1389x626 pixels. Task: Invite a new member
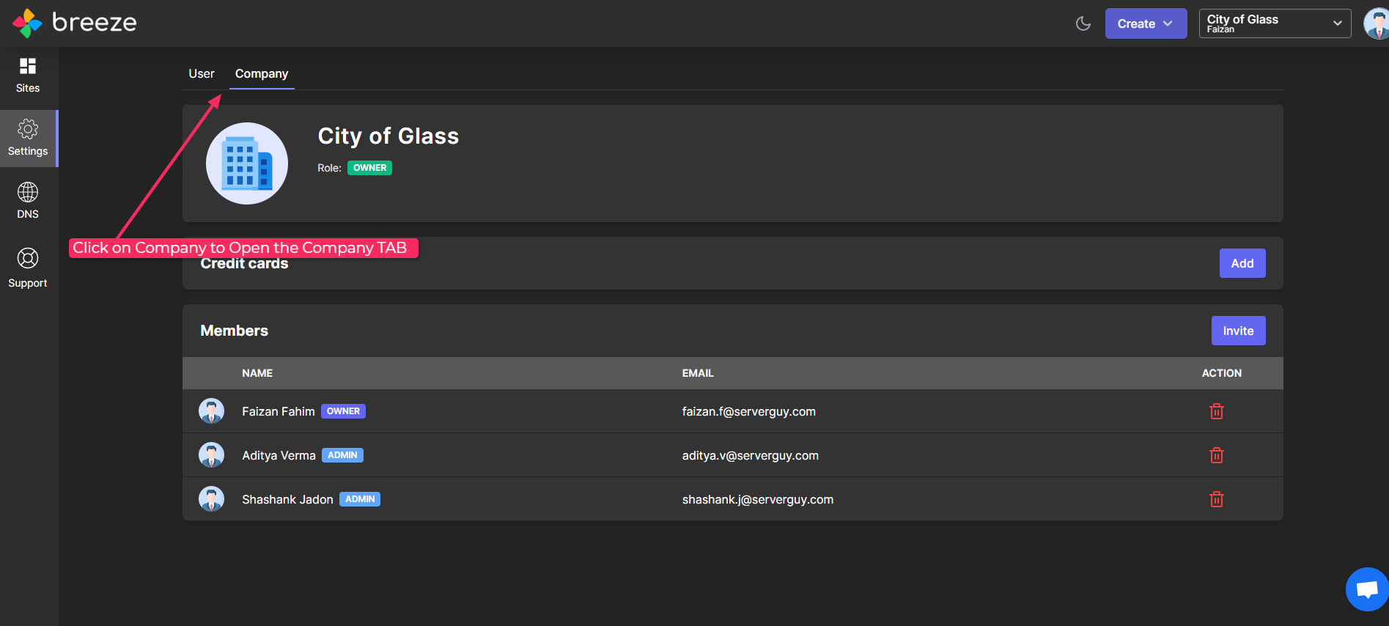[x=1238, y=331]
